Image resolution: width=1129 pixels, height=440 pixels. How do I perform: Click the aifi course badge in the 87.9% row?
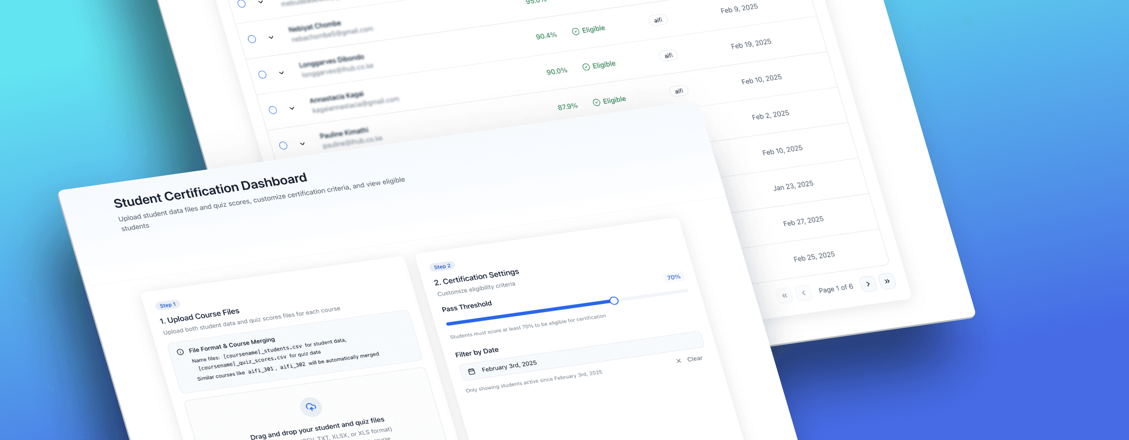(679, 91)
